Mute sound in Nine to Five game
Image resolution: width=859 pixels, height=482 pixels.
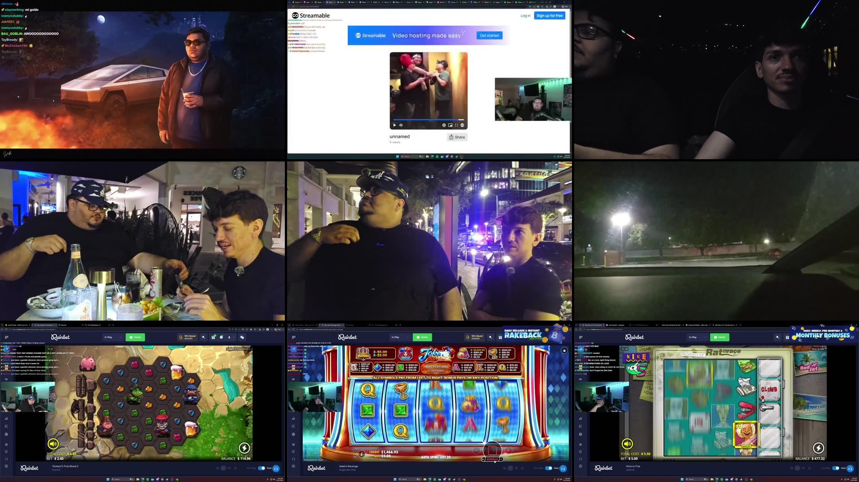pyautogui.click(x=627, y=444)
